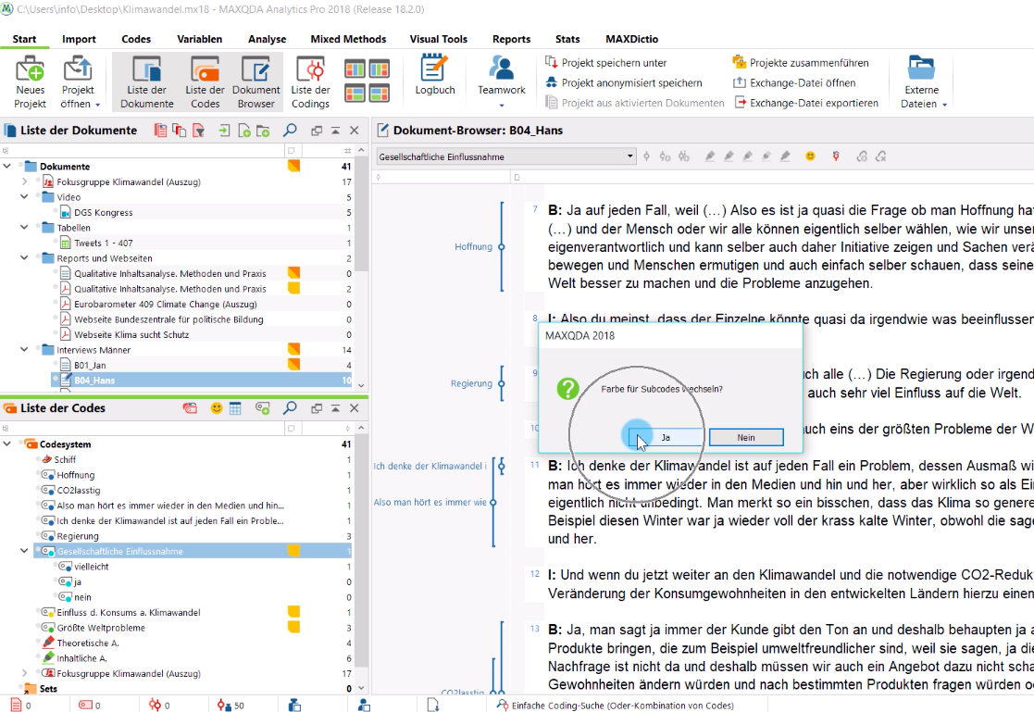1034x712 pixels.
Task: Open the memo icon in the B01_Jan row
Action: click(293, 365)
